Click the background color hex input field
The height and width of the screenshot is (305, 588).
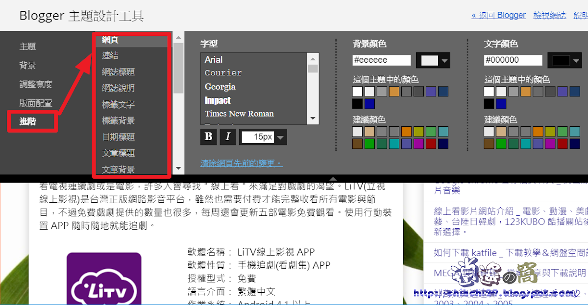(382, 60)
